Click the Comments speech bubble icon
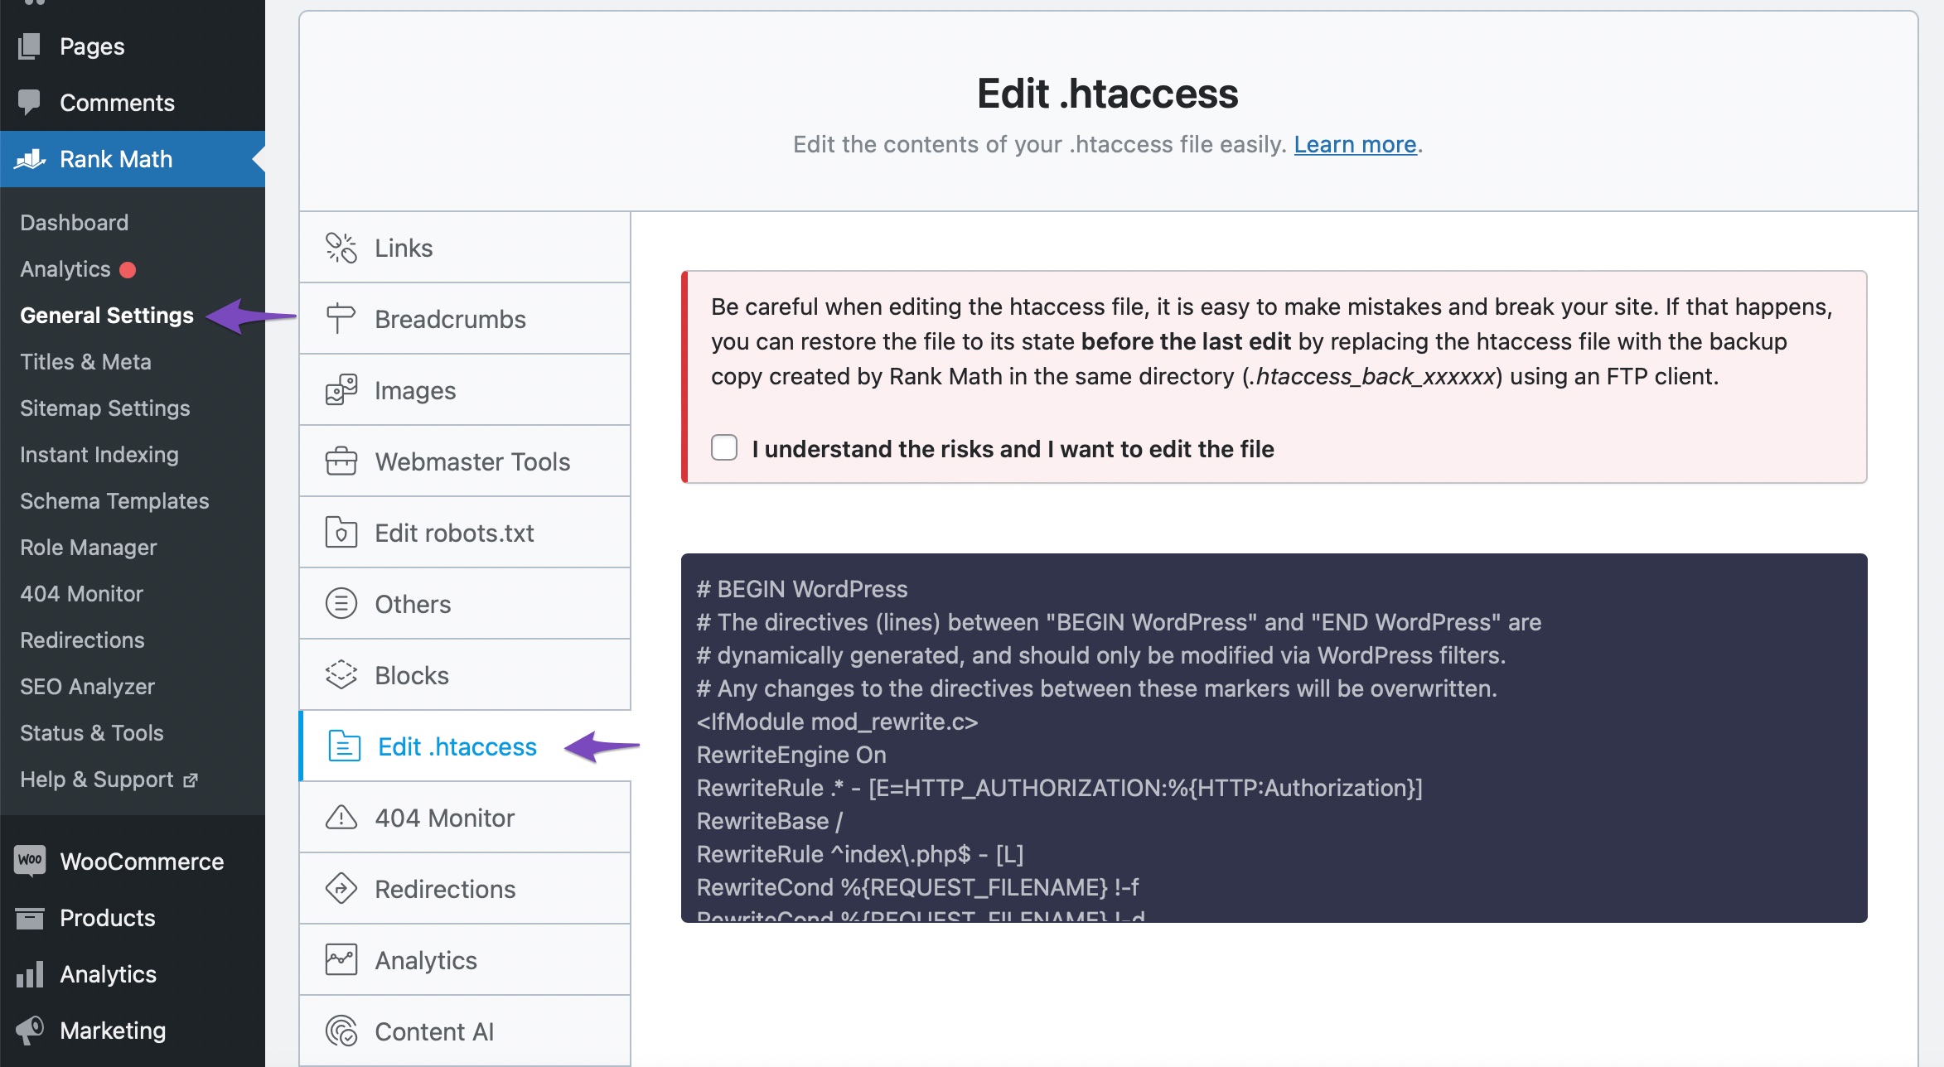 tap(29, 102)
